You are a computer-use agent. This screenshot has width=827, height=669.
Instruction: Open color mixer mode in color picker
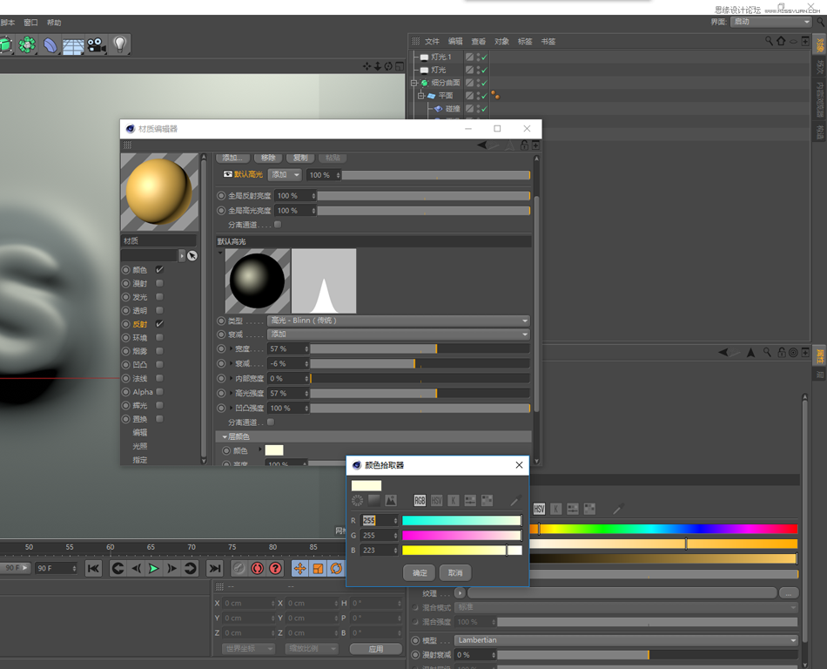(470, 500)
